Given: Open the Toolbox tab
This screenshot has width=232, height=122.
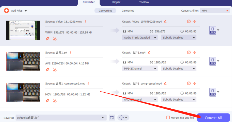Looking at the screenshot, I should pyautogui.click(x=144, y=2).
